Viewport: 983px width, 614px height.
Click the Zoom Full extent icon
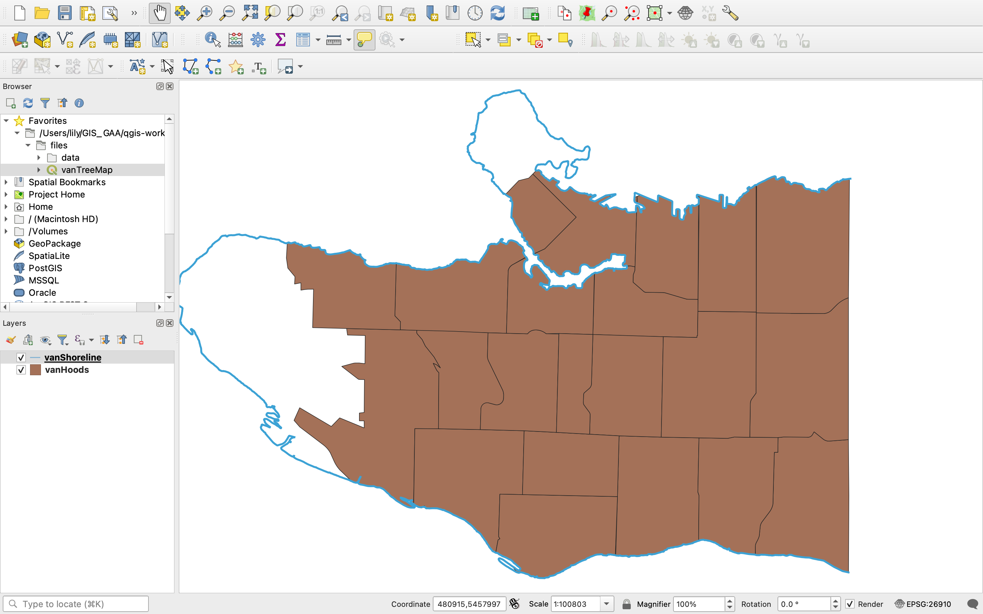coord(250,13)
